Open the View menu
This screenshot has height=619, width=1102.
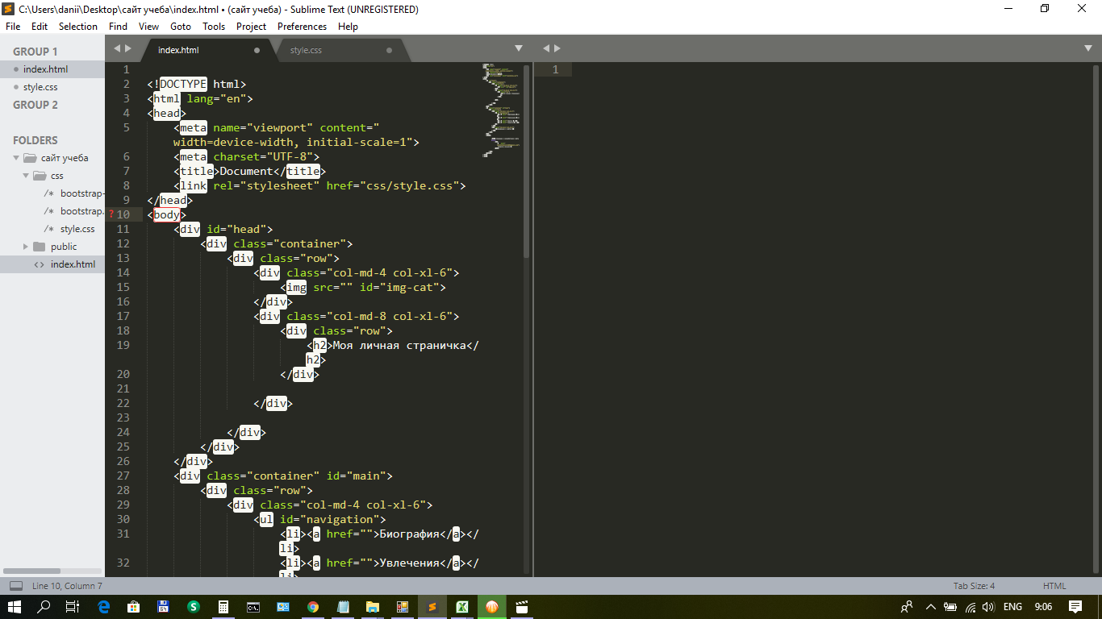click(148, 26)
